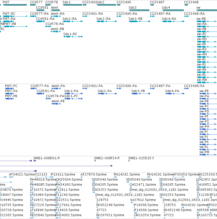The height and width of the screenshot is (219, 217).
Task: Click the Sdic1 gene bar
Action: tap(72, 5)
